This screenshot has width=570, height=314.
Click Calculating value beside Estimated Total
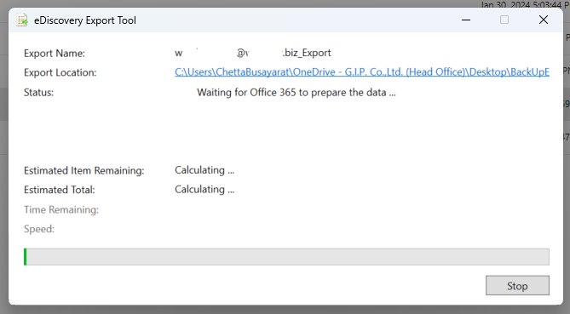204,190
